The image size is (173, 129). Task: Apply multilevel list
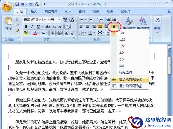point(99,20)
